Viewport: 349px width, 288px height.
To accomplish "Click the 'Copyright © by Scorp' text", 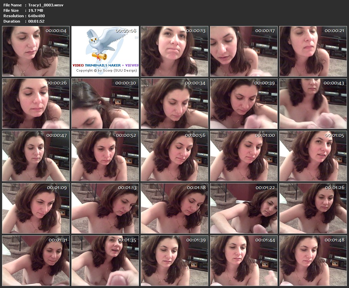I will pos(107,71).
